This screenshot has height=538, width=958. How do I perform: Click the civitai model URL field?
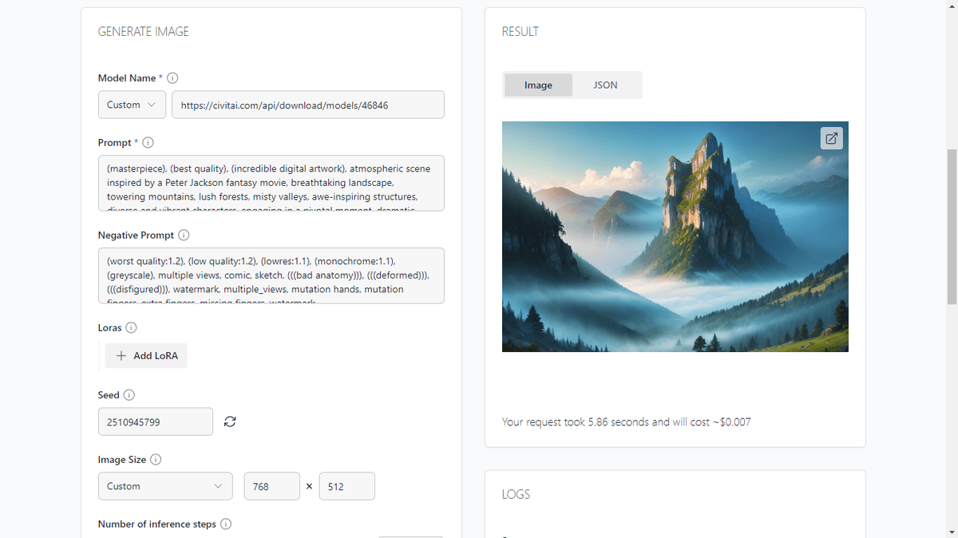pos(308,105)
